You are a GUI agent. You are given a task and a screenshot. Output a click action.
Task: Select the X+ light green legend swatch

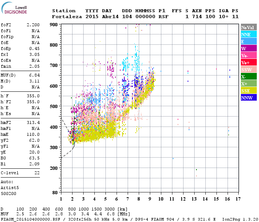pos(249,83)
